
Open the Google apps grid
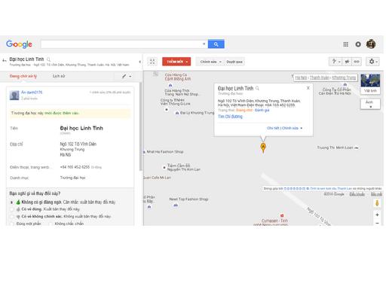346,44
